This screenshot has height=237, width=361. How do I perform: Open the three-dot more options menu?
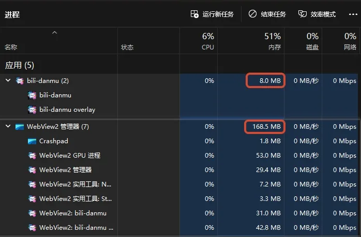point(353,14)
